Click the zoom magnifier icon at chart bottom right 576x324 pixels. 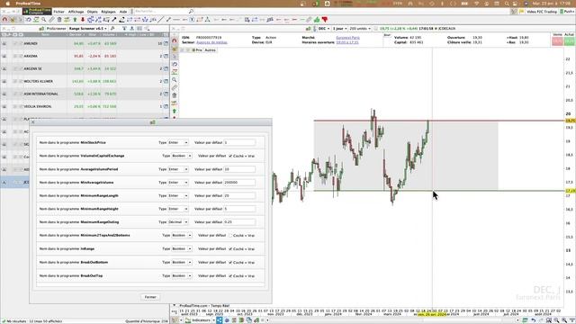click(x=556, y=320)
